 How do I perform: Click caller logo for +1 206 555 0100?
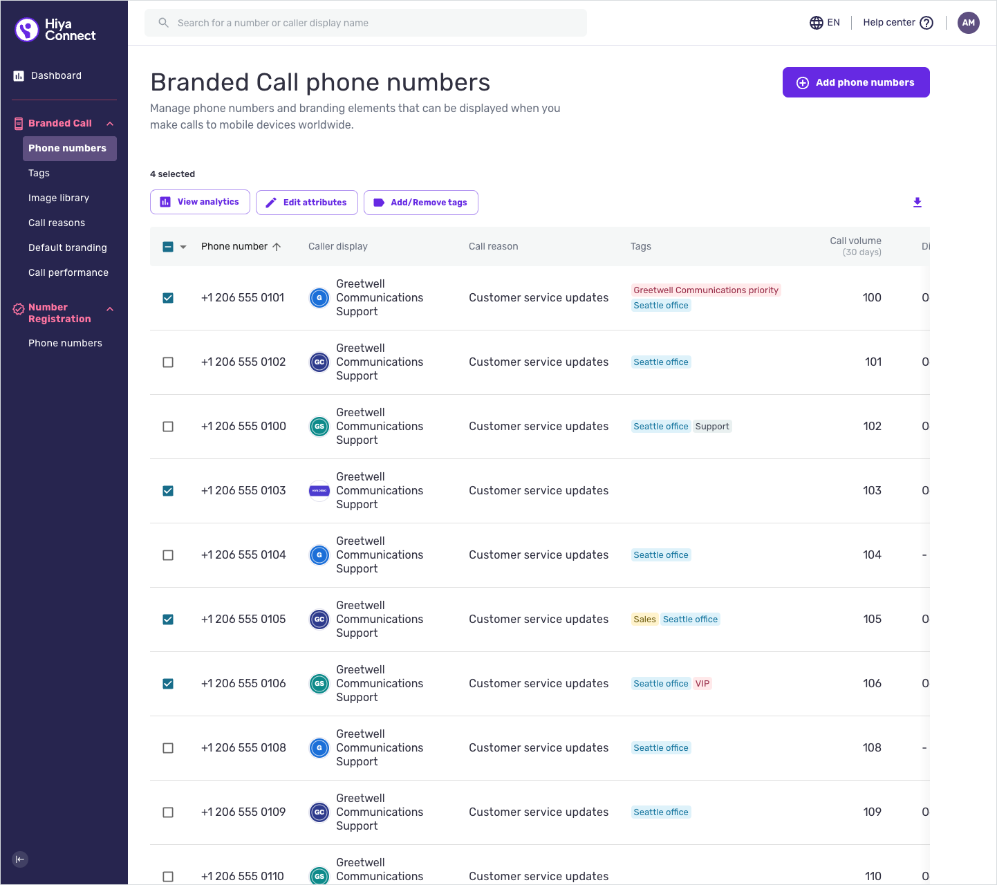click(x=319, y=427)
